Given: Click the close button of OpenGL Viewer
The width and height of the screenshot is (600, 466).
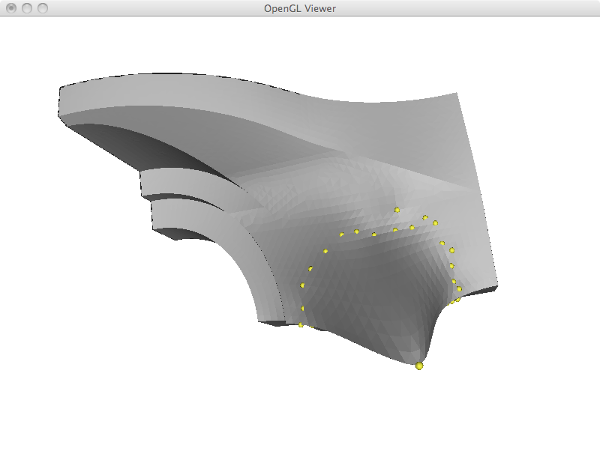Looking at the screenshot, I should (x=11, y=8).
